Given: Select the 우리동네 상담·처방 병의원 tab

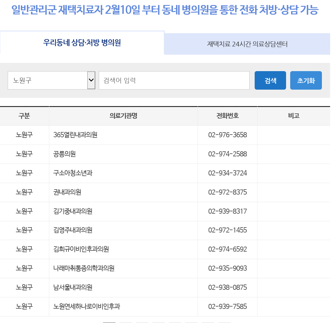Looking at the screenshot, I should point(82,43).
